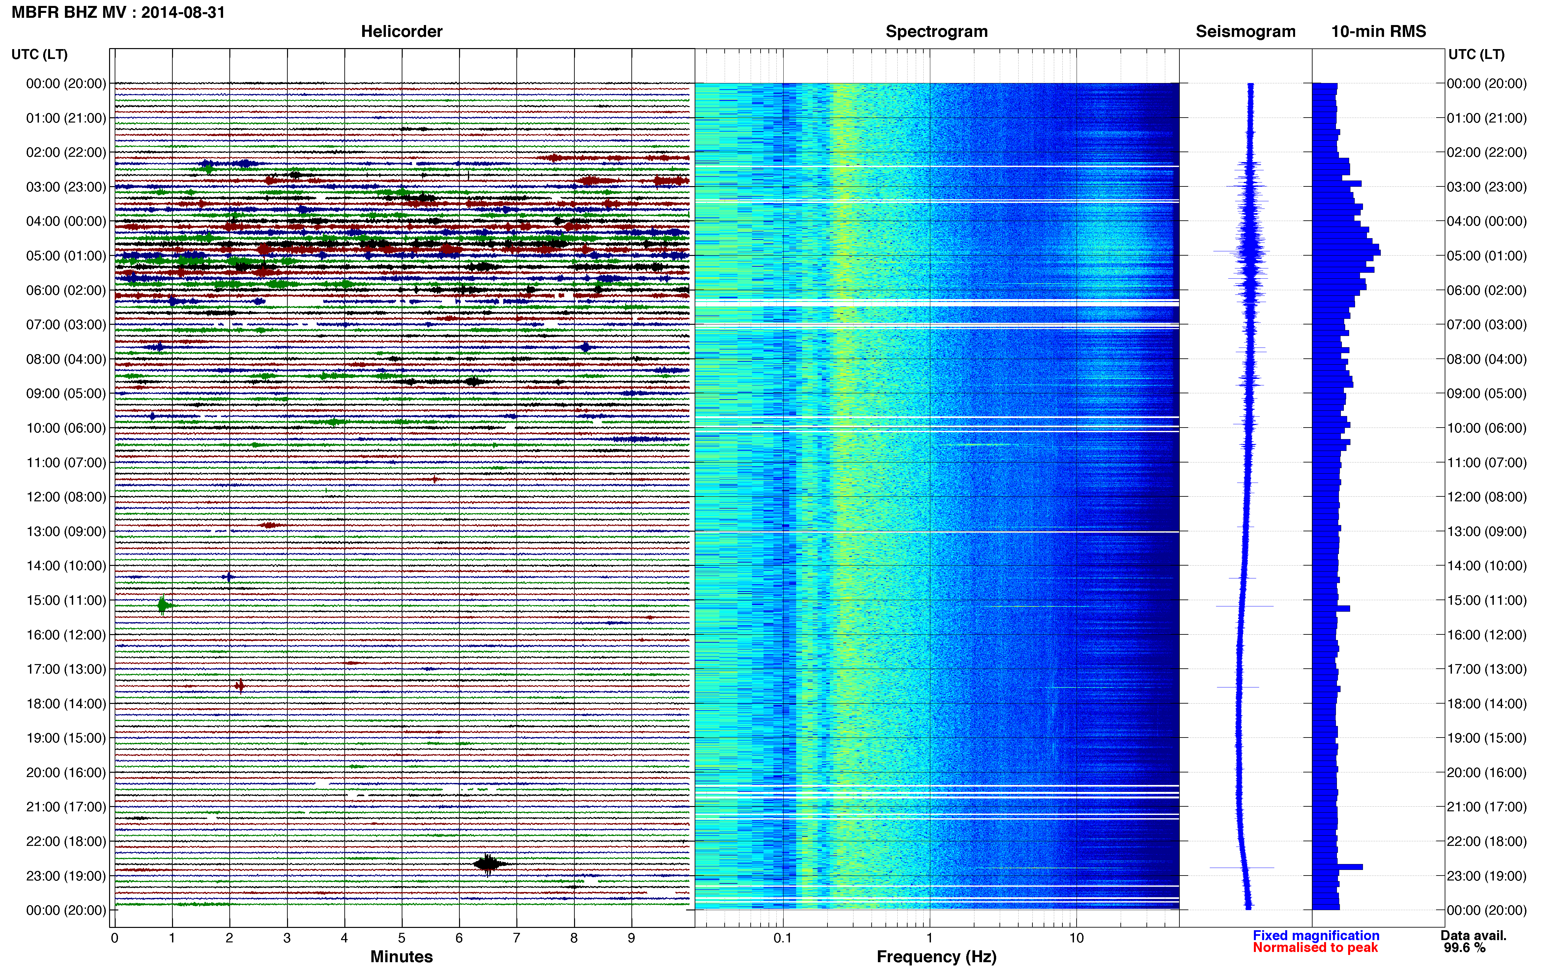Click the 'Spectrogram' panel heading
Viewport: 1562px width, 976px height.
(936, 32)
